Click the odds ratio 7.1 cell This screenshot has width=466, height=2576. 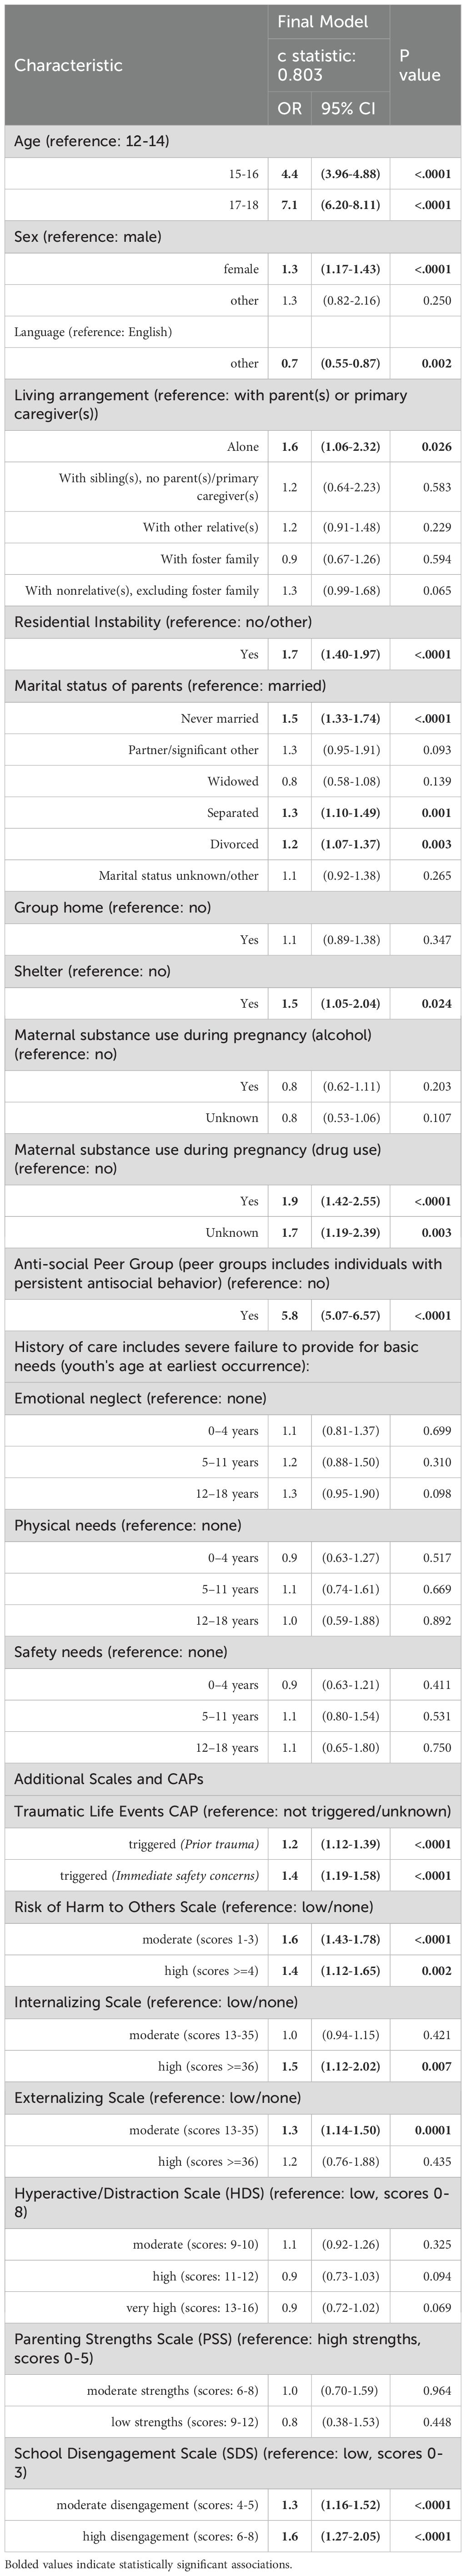(x=290, y=205)
